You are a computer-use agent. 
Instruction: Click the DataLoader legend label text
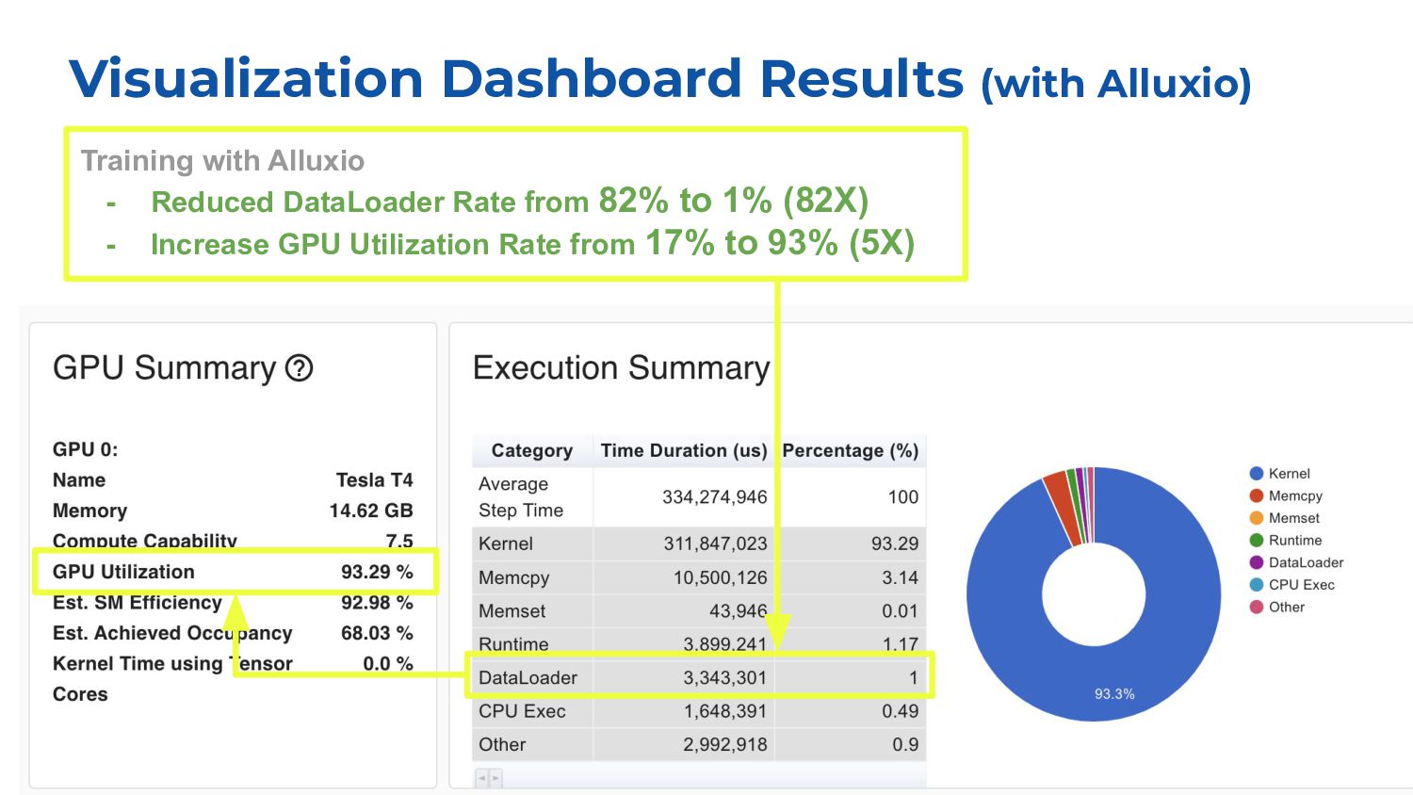1306,562
